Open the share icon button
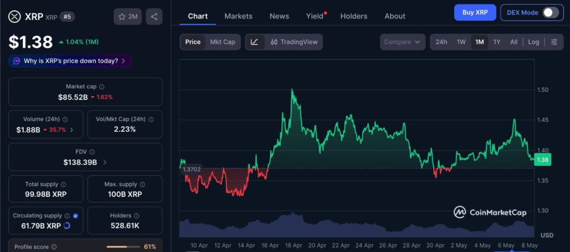This screenshot has width=570, height=252. 154,17
